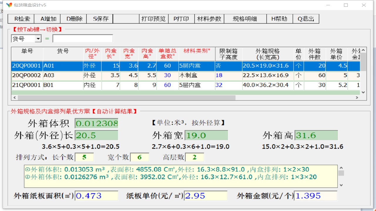Open the 货号 search field dropdown
376x211 pixels.
coord(38,39)
